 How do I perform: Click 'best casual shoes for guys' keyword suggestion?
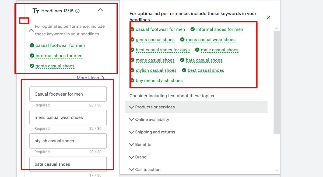163,50
